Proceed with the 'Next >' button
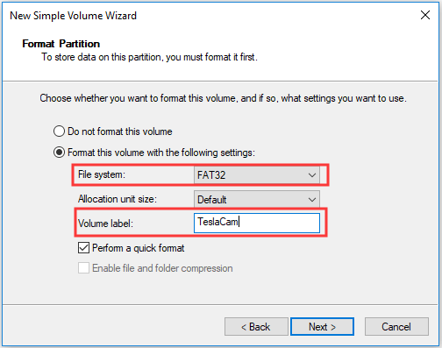442x348 pixels. [322, 327]
